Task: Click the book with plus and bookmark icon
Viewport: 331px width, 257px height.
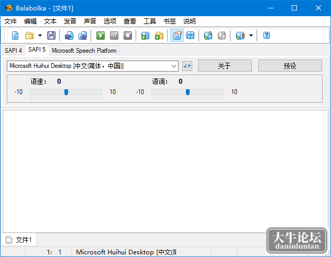Action: click(240, 36)
